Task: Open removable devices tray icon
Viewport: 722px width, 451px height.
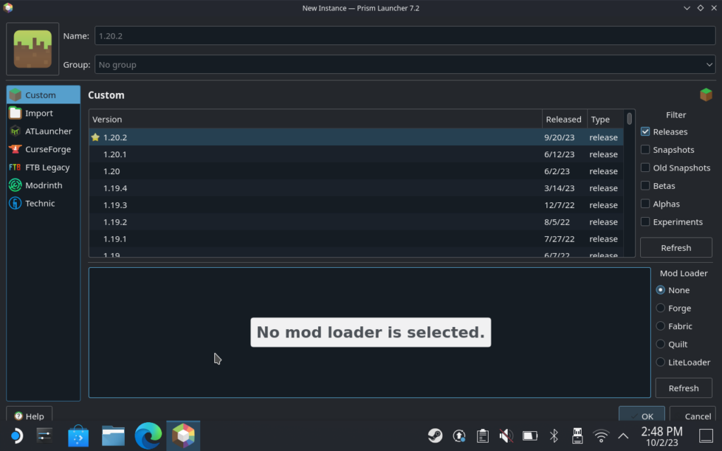Action: tap(577, 435)
